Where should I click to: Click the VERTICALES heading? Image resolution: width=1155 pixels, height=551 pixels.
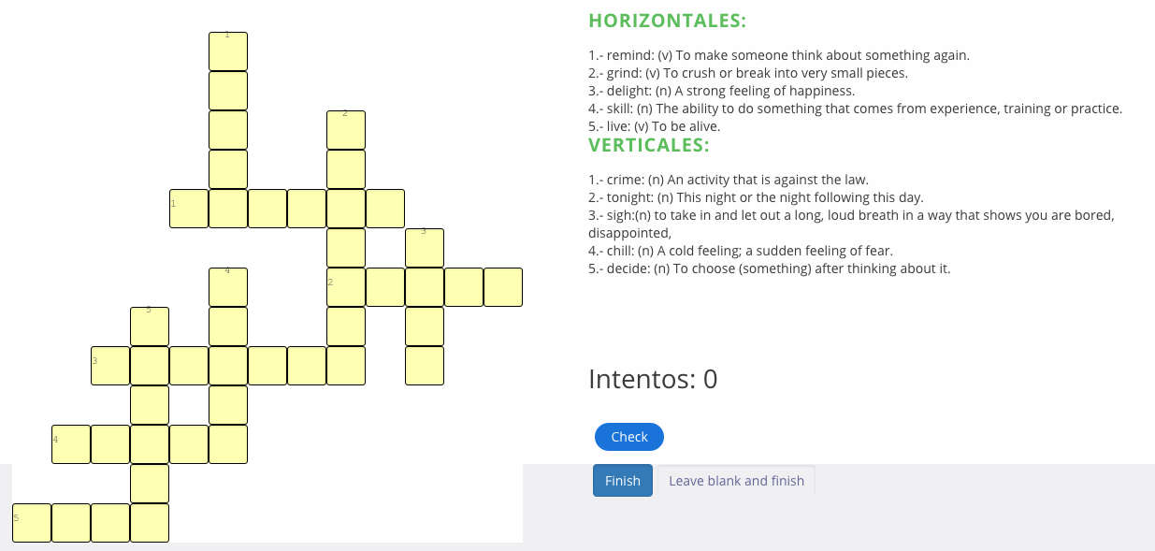[x=649, y=145]
